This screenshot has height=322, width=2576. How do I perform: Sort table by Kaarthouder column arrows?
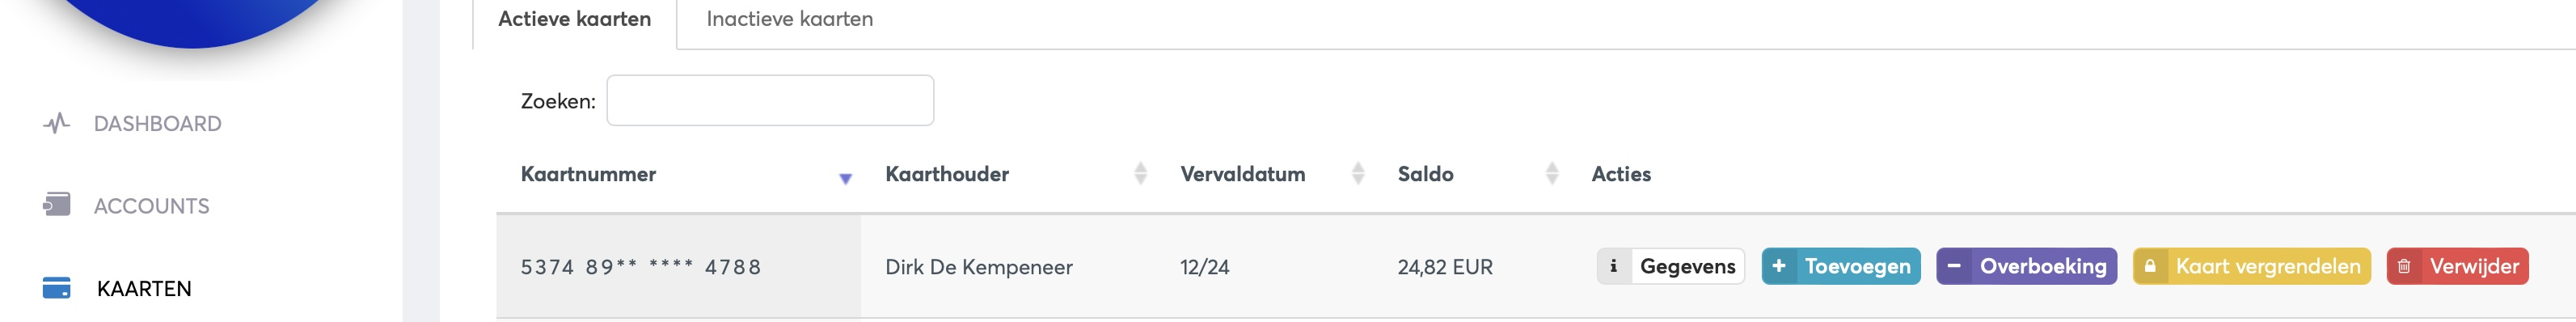coord(1140,173)
